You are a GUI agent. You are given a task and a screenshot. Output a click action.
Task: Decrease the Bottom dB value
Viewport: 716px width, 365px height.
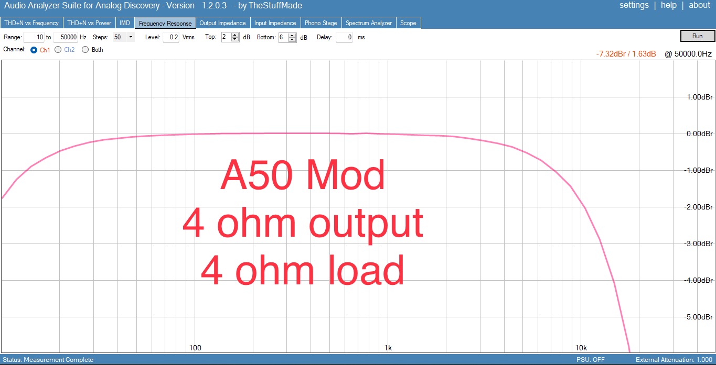292,40
